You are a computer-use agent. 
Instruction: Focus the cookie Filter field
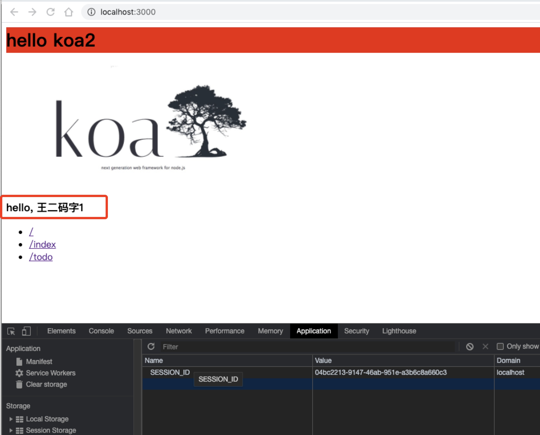(x=308, y=347)
